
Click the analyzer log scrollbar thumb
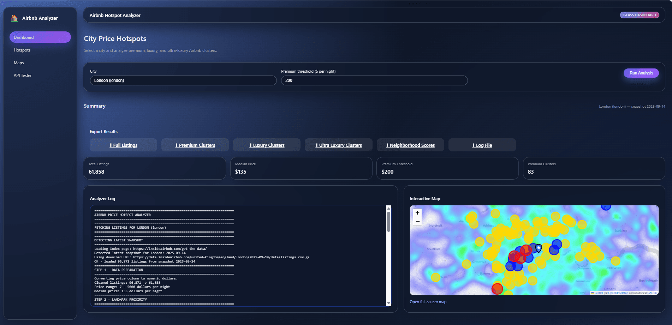388,222
